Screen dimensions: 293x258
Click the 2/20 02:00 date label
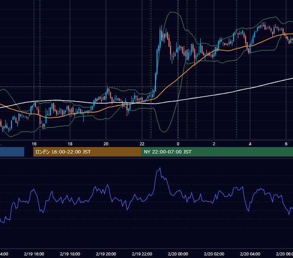pos(214,254)
